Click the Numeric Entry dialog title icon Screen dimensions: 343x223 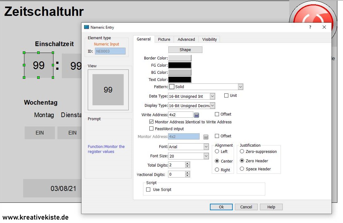(x=87, y=27)
